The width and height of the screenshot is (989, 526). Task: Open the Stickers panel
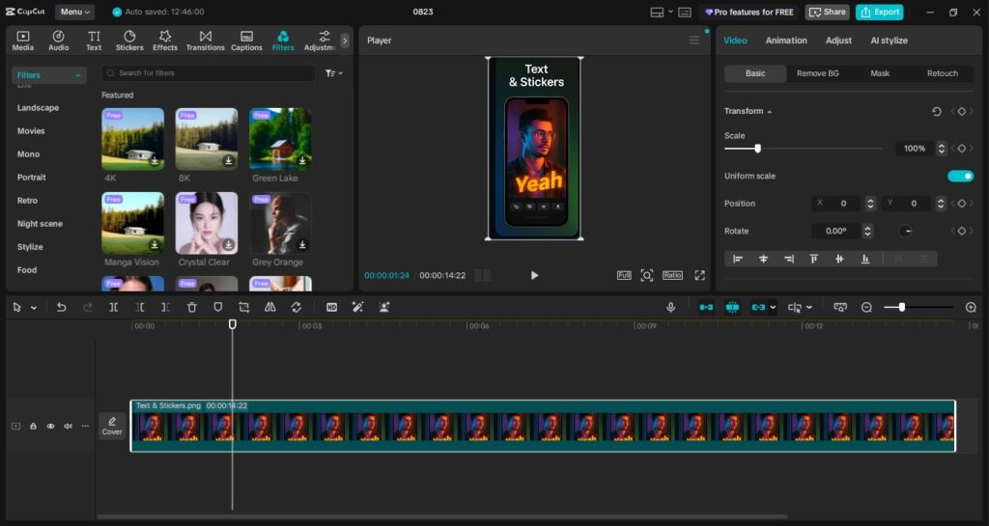point(129,41)
